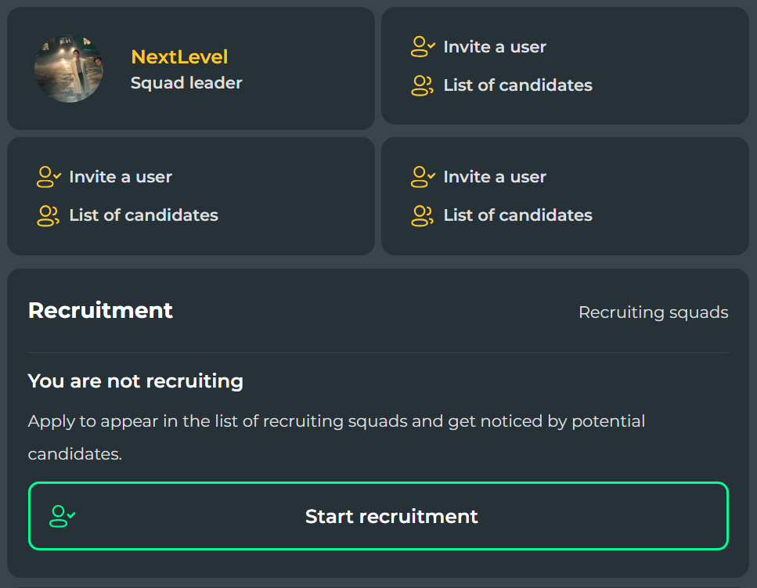Click the Recruitment section heading

pyautogui.click(x=100, y=311)
